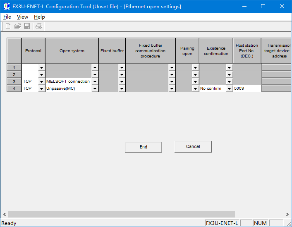Screen dimensions: 292x227
Task: Expand the No confirm existence confirmation dropdown
Action: pyautogui.click(x=229, y=89)
